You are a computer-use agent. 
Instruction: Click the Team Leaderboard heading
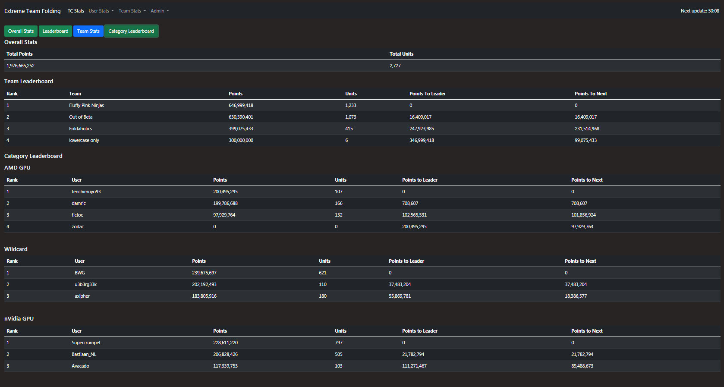[x=28, y=81]
